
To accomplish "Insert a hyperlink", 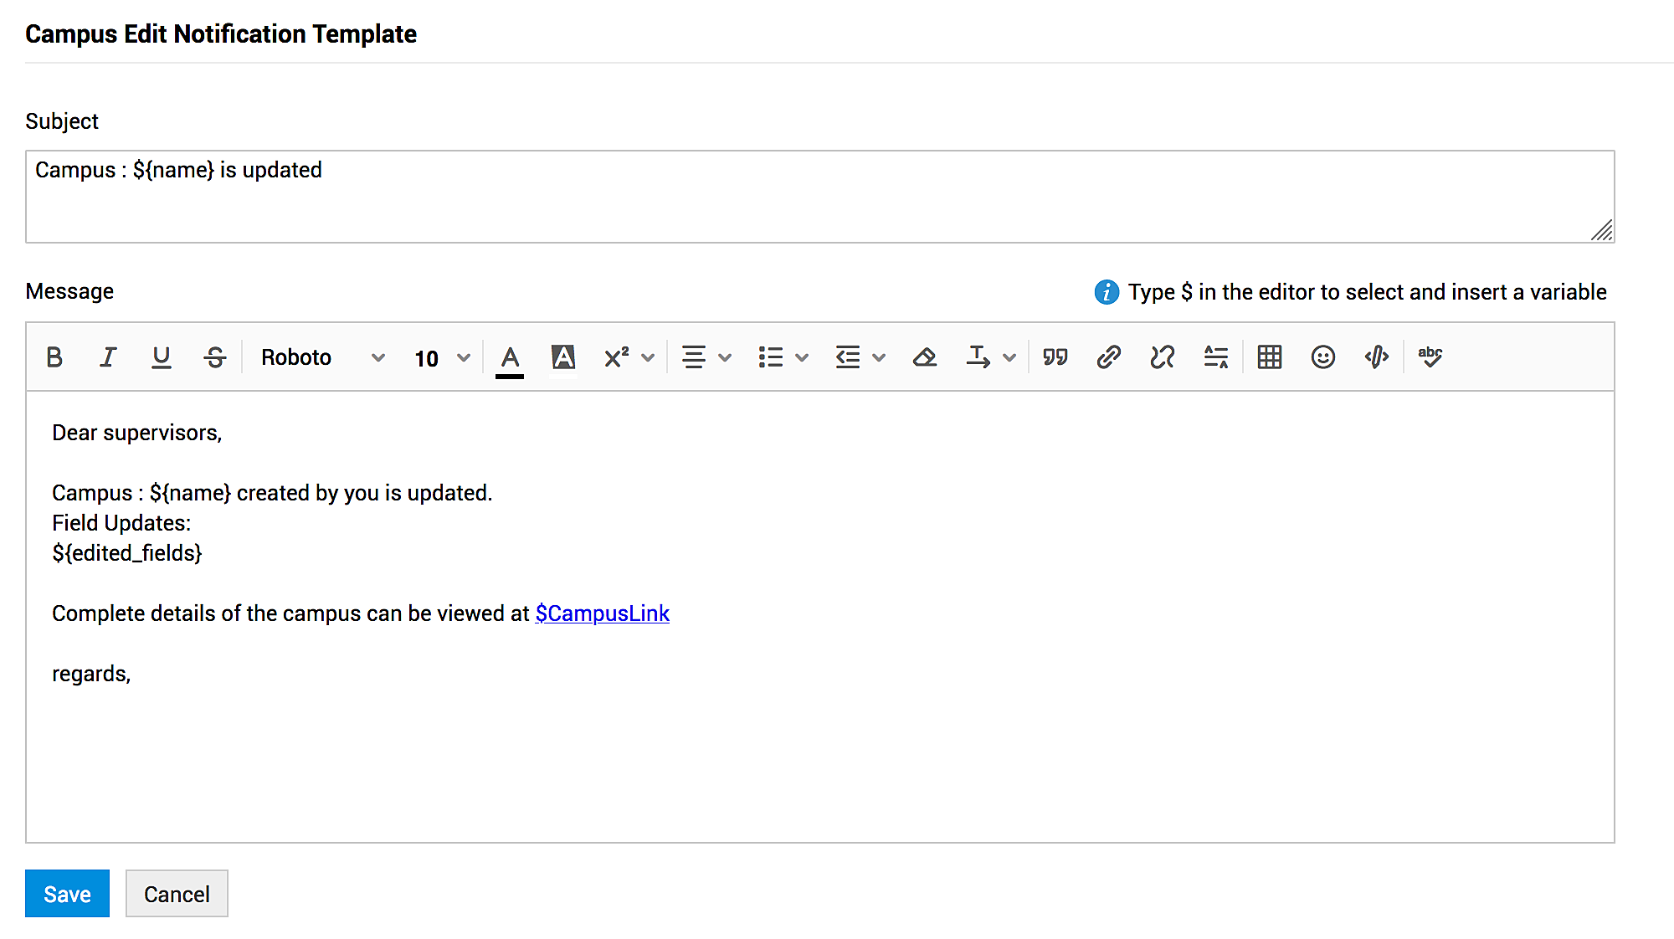I will (x=1109, y=357).
